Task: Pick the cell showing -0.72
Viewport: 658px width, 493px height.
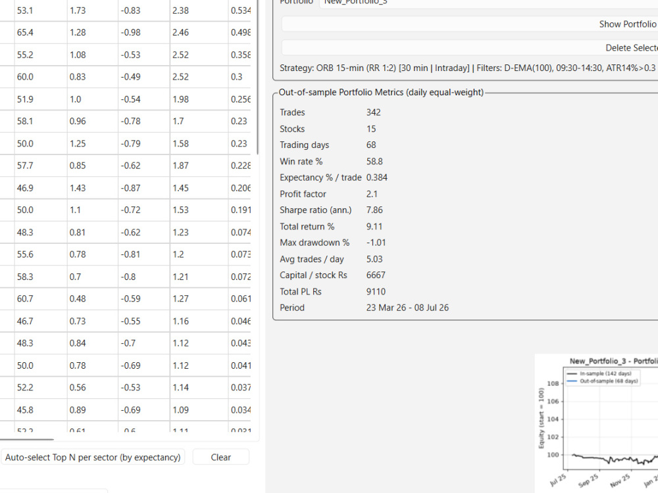Action: coord(144,210)
